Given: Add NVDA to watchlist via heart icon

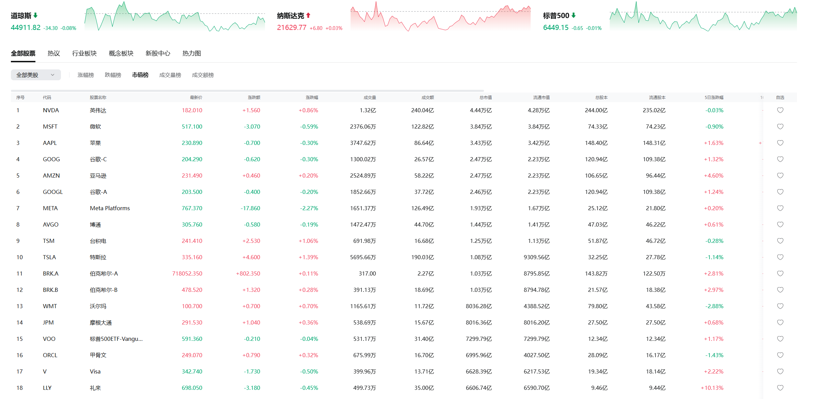Looking at the screenshot, I should click(780, 110).
